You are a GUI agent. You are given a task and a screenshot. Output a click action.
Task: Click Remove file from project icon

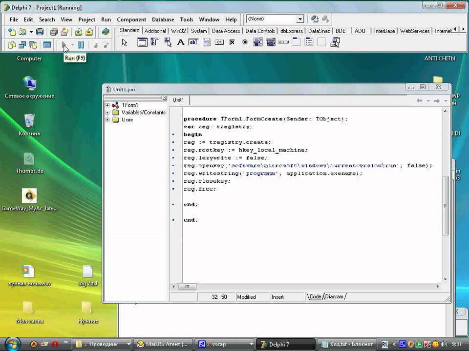click(89, 31)
